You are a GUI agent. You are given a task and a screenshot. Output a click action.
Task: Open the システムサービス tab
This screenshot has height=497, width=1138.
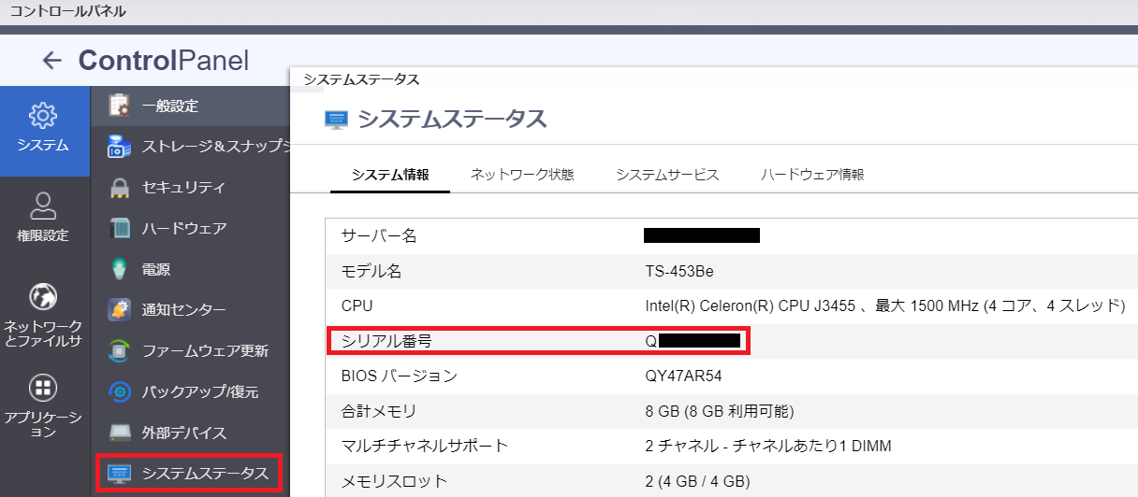667,175
